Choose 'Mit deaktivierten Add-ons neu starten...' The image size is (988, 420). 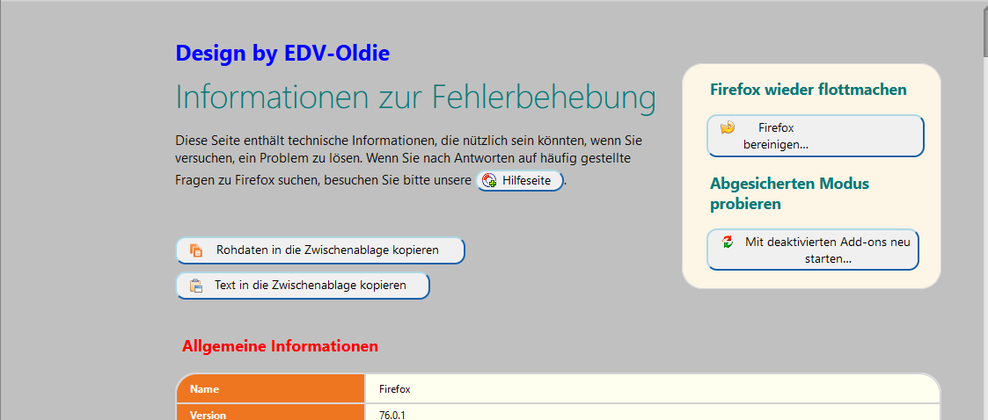813,250
